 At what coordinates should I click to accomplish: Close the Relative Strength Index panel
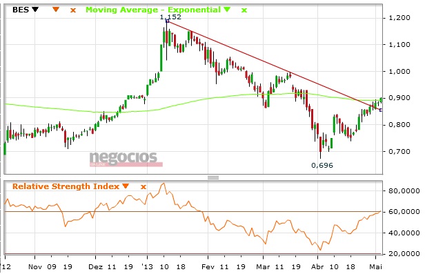click(x=144, y=187)
